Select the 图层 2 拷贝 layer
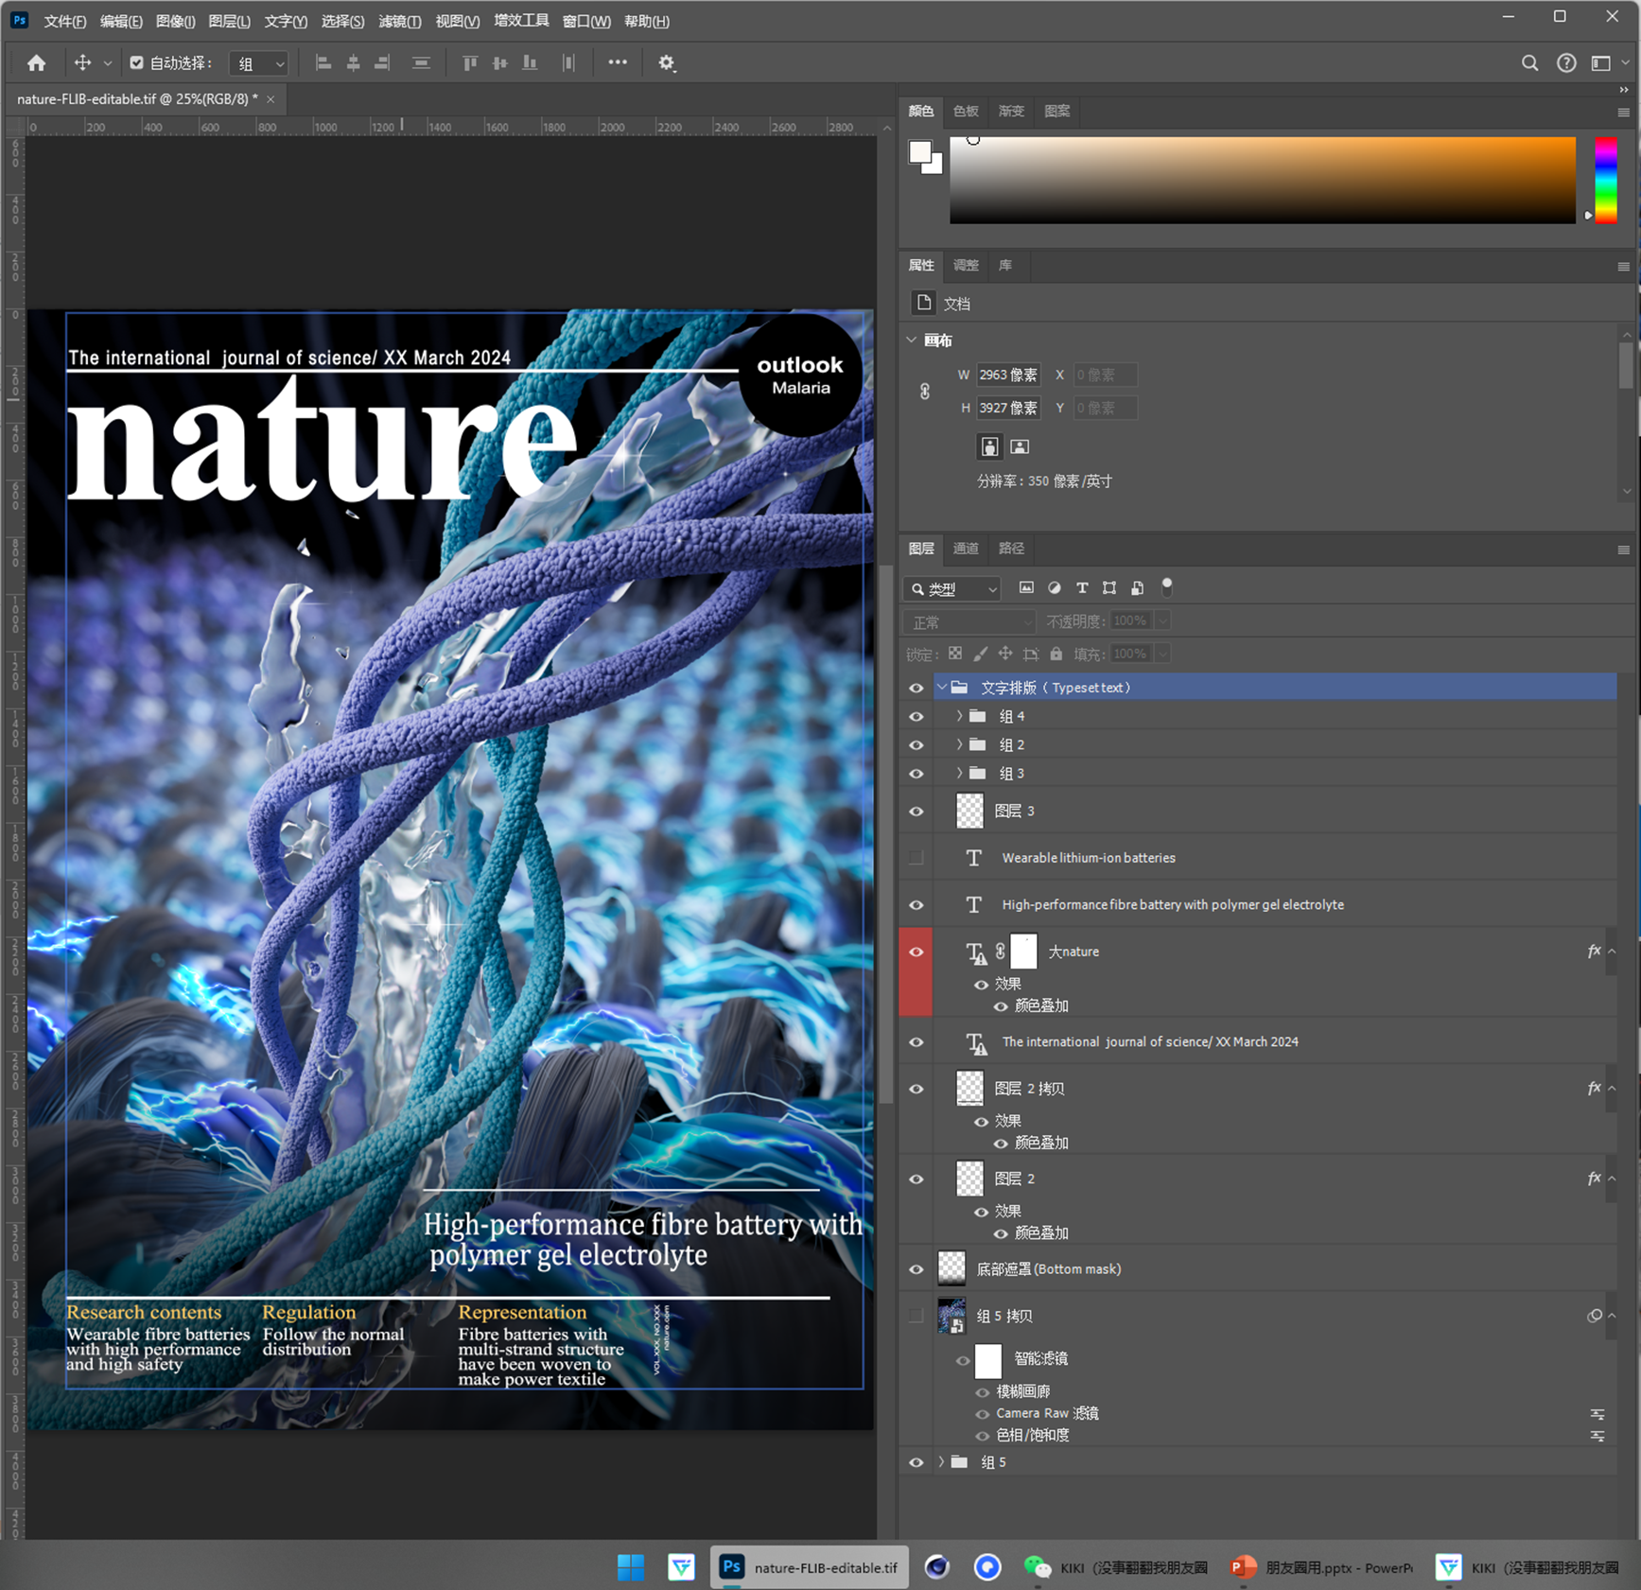Viewport: 1641px width, 1590px height. (x=1029, y=1089)
